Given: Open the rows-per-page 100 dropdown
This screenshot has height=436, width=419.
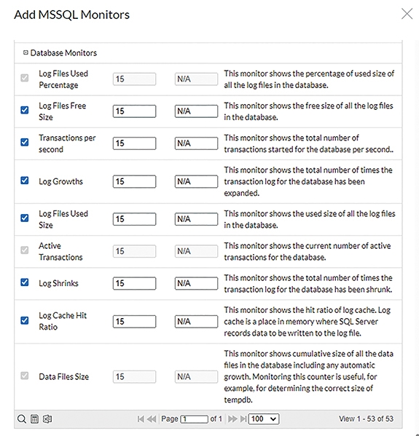Looking at the screenshot, I should point(264,419).
